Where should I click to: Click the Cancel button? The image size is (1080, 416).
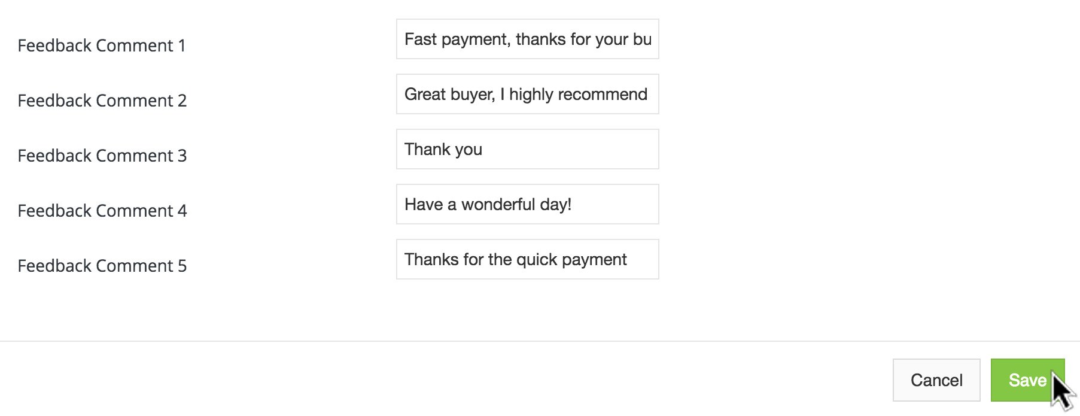tap(936, 380)
